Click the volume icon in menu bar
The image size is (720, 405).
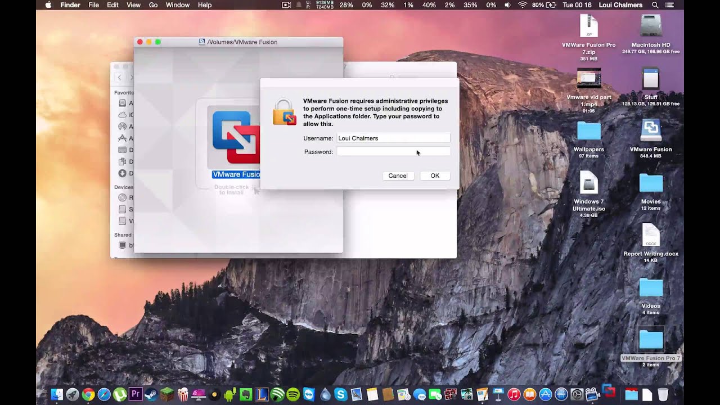[x=508, y=5]
